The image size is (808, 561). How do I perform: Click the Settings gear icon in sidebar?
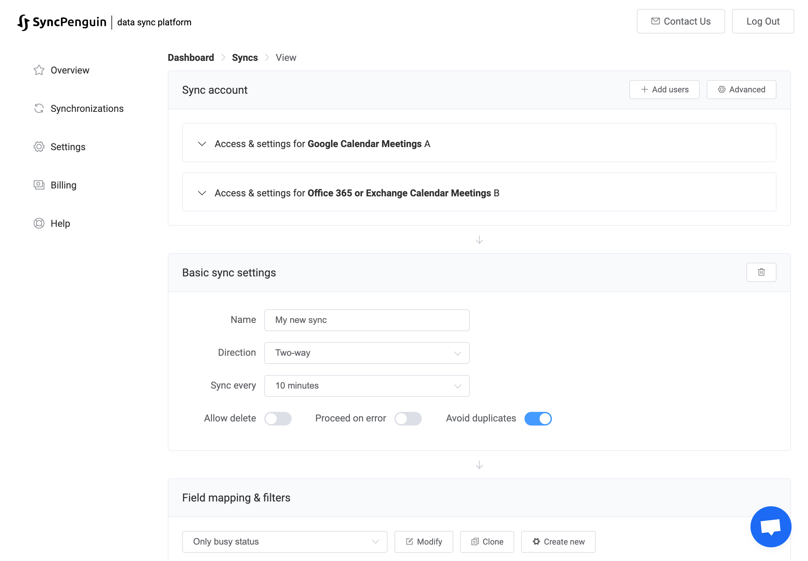(39, 146)
